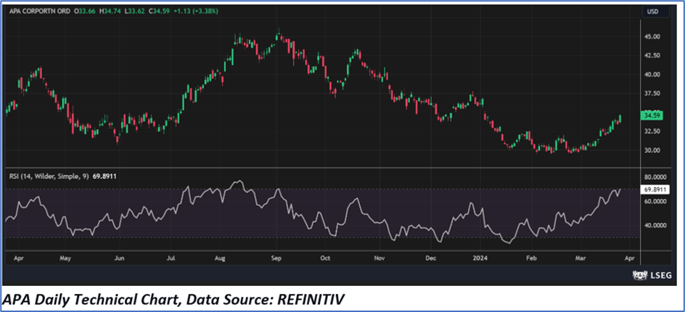The image size is (685, 312).
Task: Click the 30.00 price axis label
Action: pyautogui.click(x=652, y=150)
